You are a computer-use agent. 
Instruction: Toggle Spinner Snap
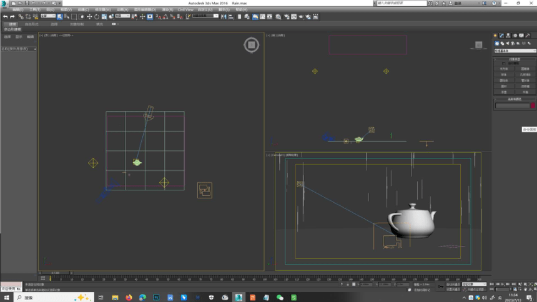[x=180, y=16]
